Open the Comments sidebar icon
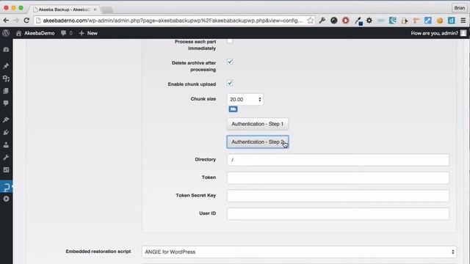 6,103
